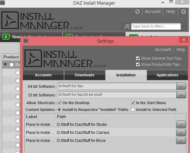Select Install to Selected Path radio
This screenshot has width=190, height=153.
coord(133,110)
